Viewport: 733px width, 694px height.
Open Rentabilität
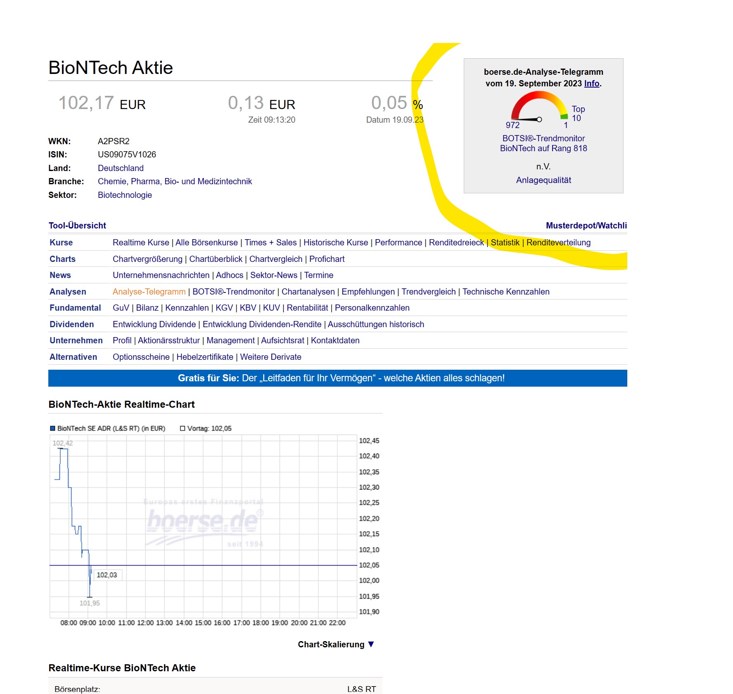(x=307, y=308)
